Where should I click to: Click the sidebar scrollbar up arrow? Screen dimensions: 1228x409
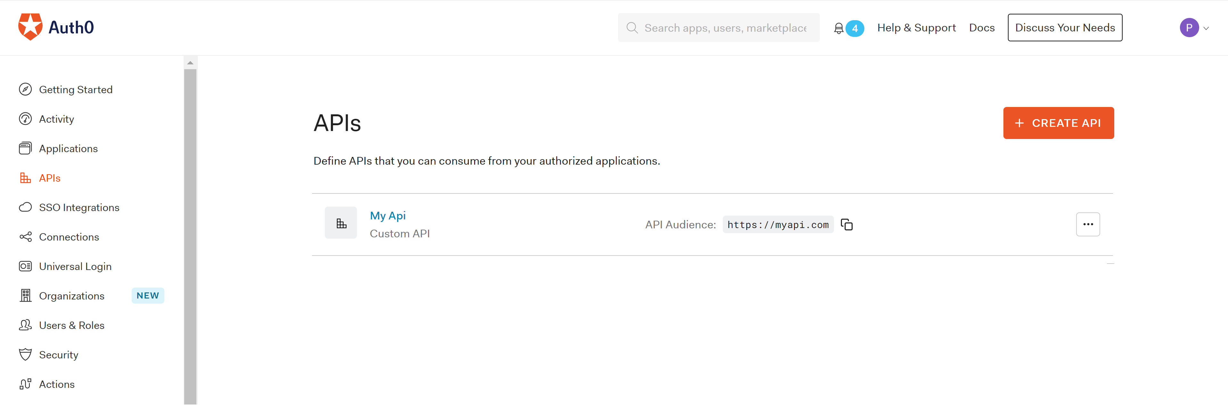coord(190,63)
